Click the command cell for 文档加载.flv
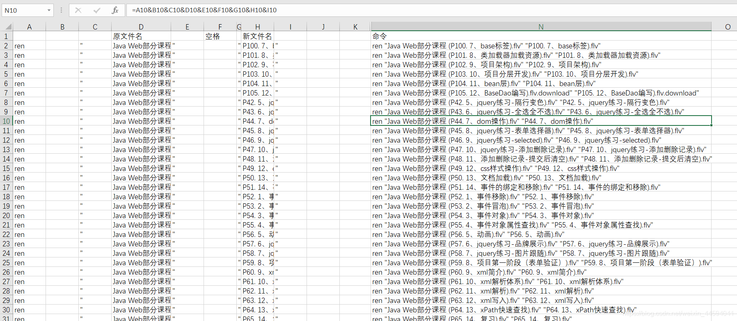Image resolution: width=737 pixels, height=321 pixels. pos(541,178)
